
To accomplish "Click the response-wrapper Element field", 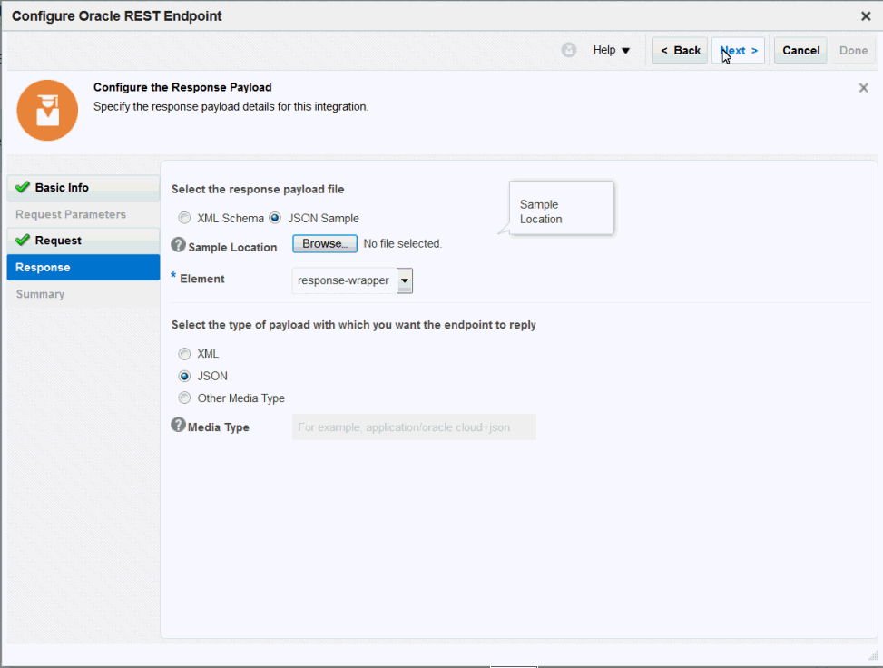I will click(x=344, y=280).
